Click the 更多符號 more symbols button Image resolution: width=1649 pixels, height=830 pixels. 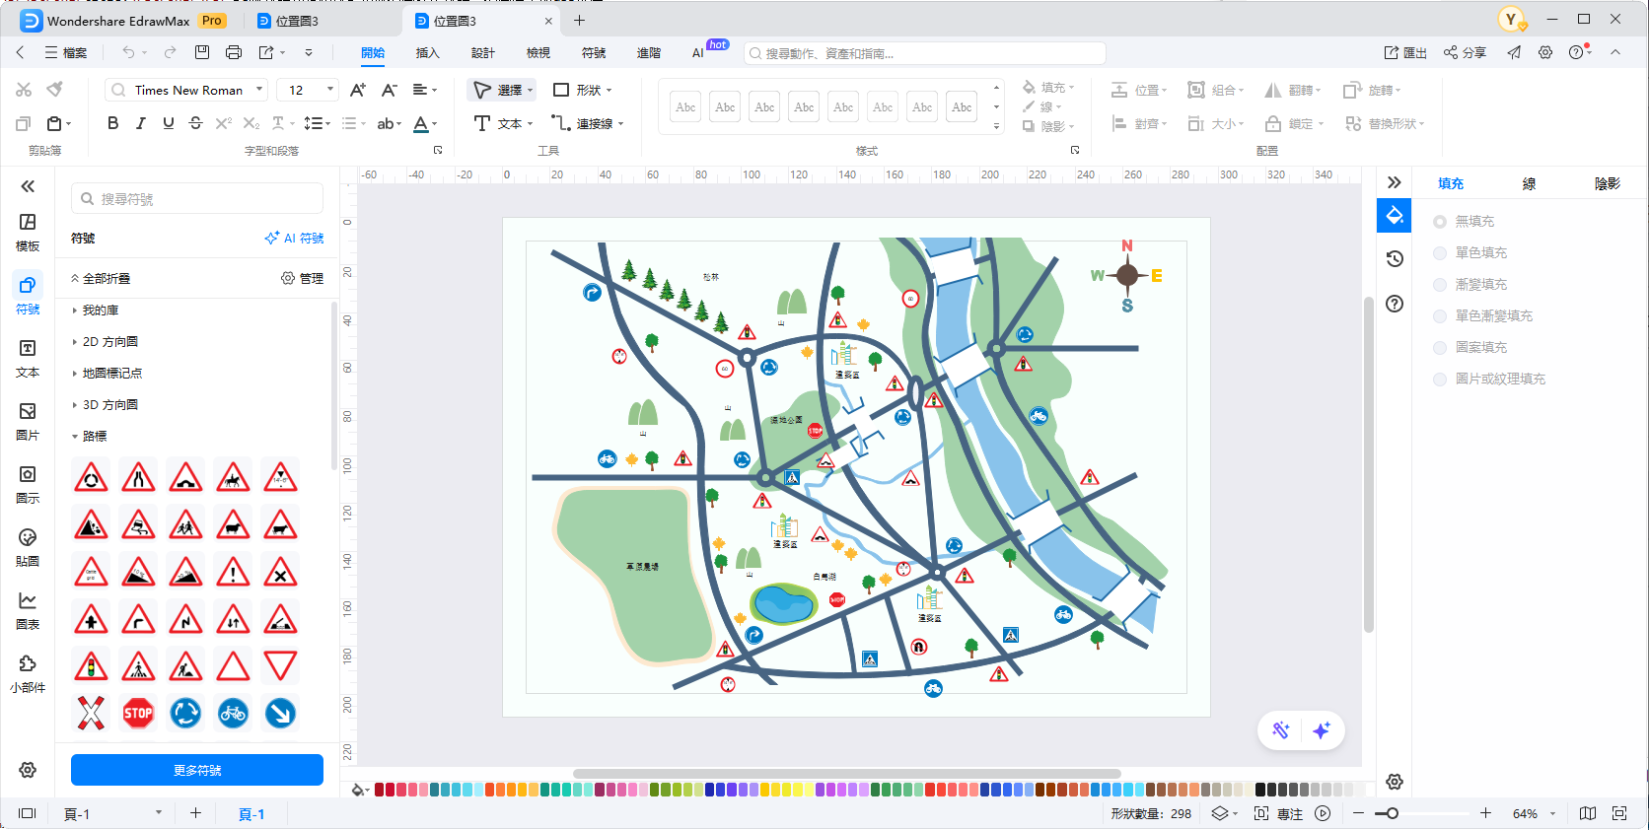point(197,770)
